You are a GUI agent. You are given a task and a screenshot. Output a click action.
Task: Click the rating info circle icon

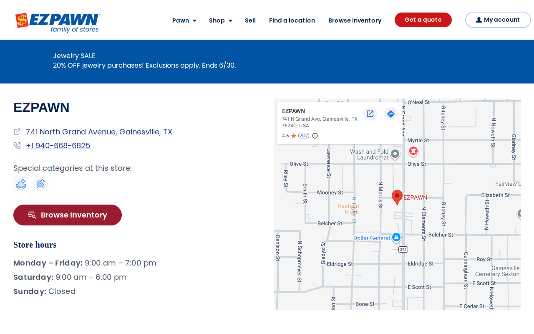tap(315, 136)
